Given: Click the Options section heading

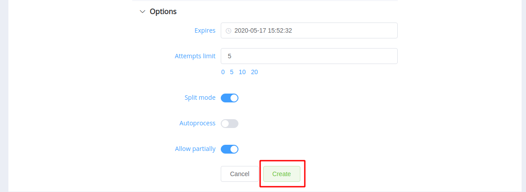Looking at the screenshot, I should [x=163, y=12].
